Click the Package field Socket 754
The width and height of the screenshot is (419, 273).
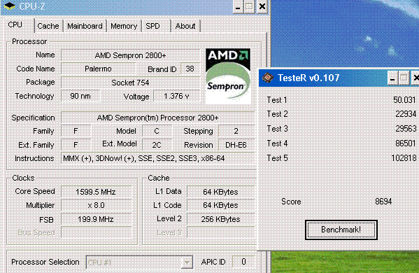[130, 83]
